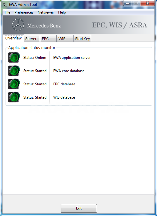Click the EWA application server traffic light icon
This screenshot has width=157, height=216.
tap(14, 57)
